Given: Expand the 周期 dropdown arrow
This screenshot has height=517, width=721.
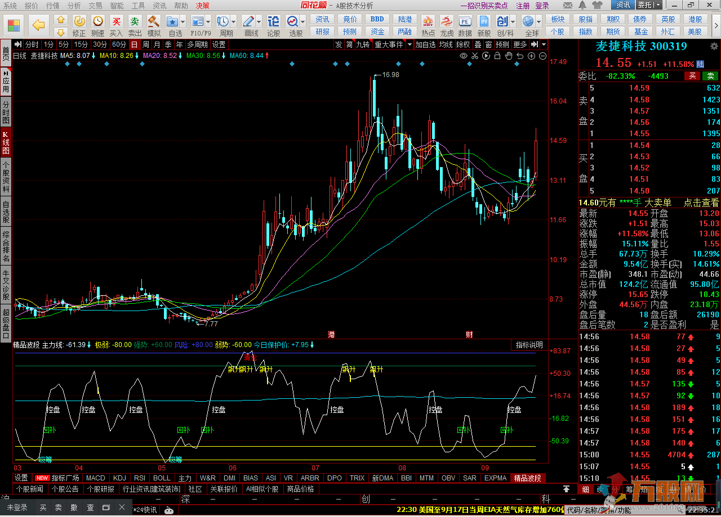Looking at the screenshot, I should coord(234,21).
